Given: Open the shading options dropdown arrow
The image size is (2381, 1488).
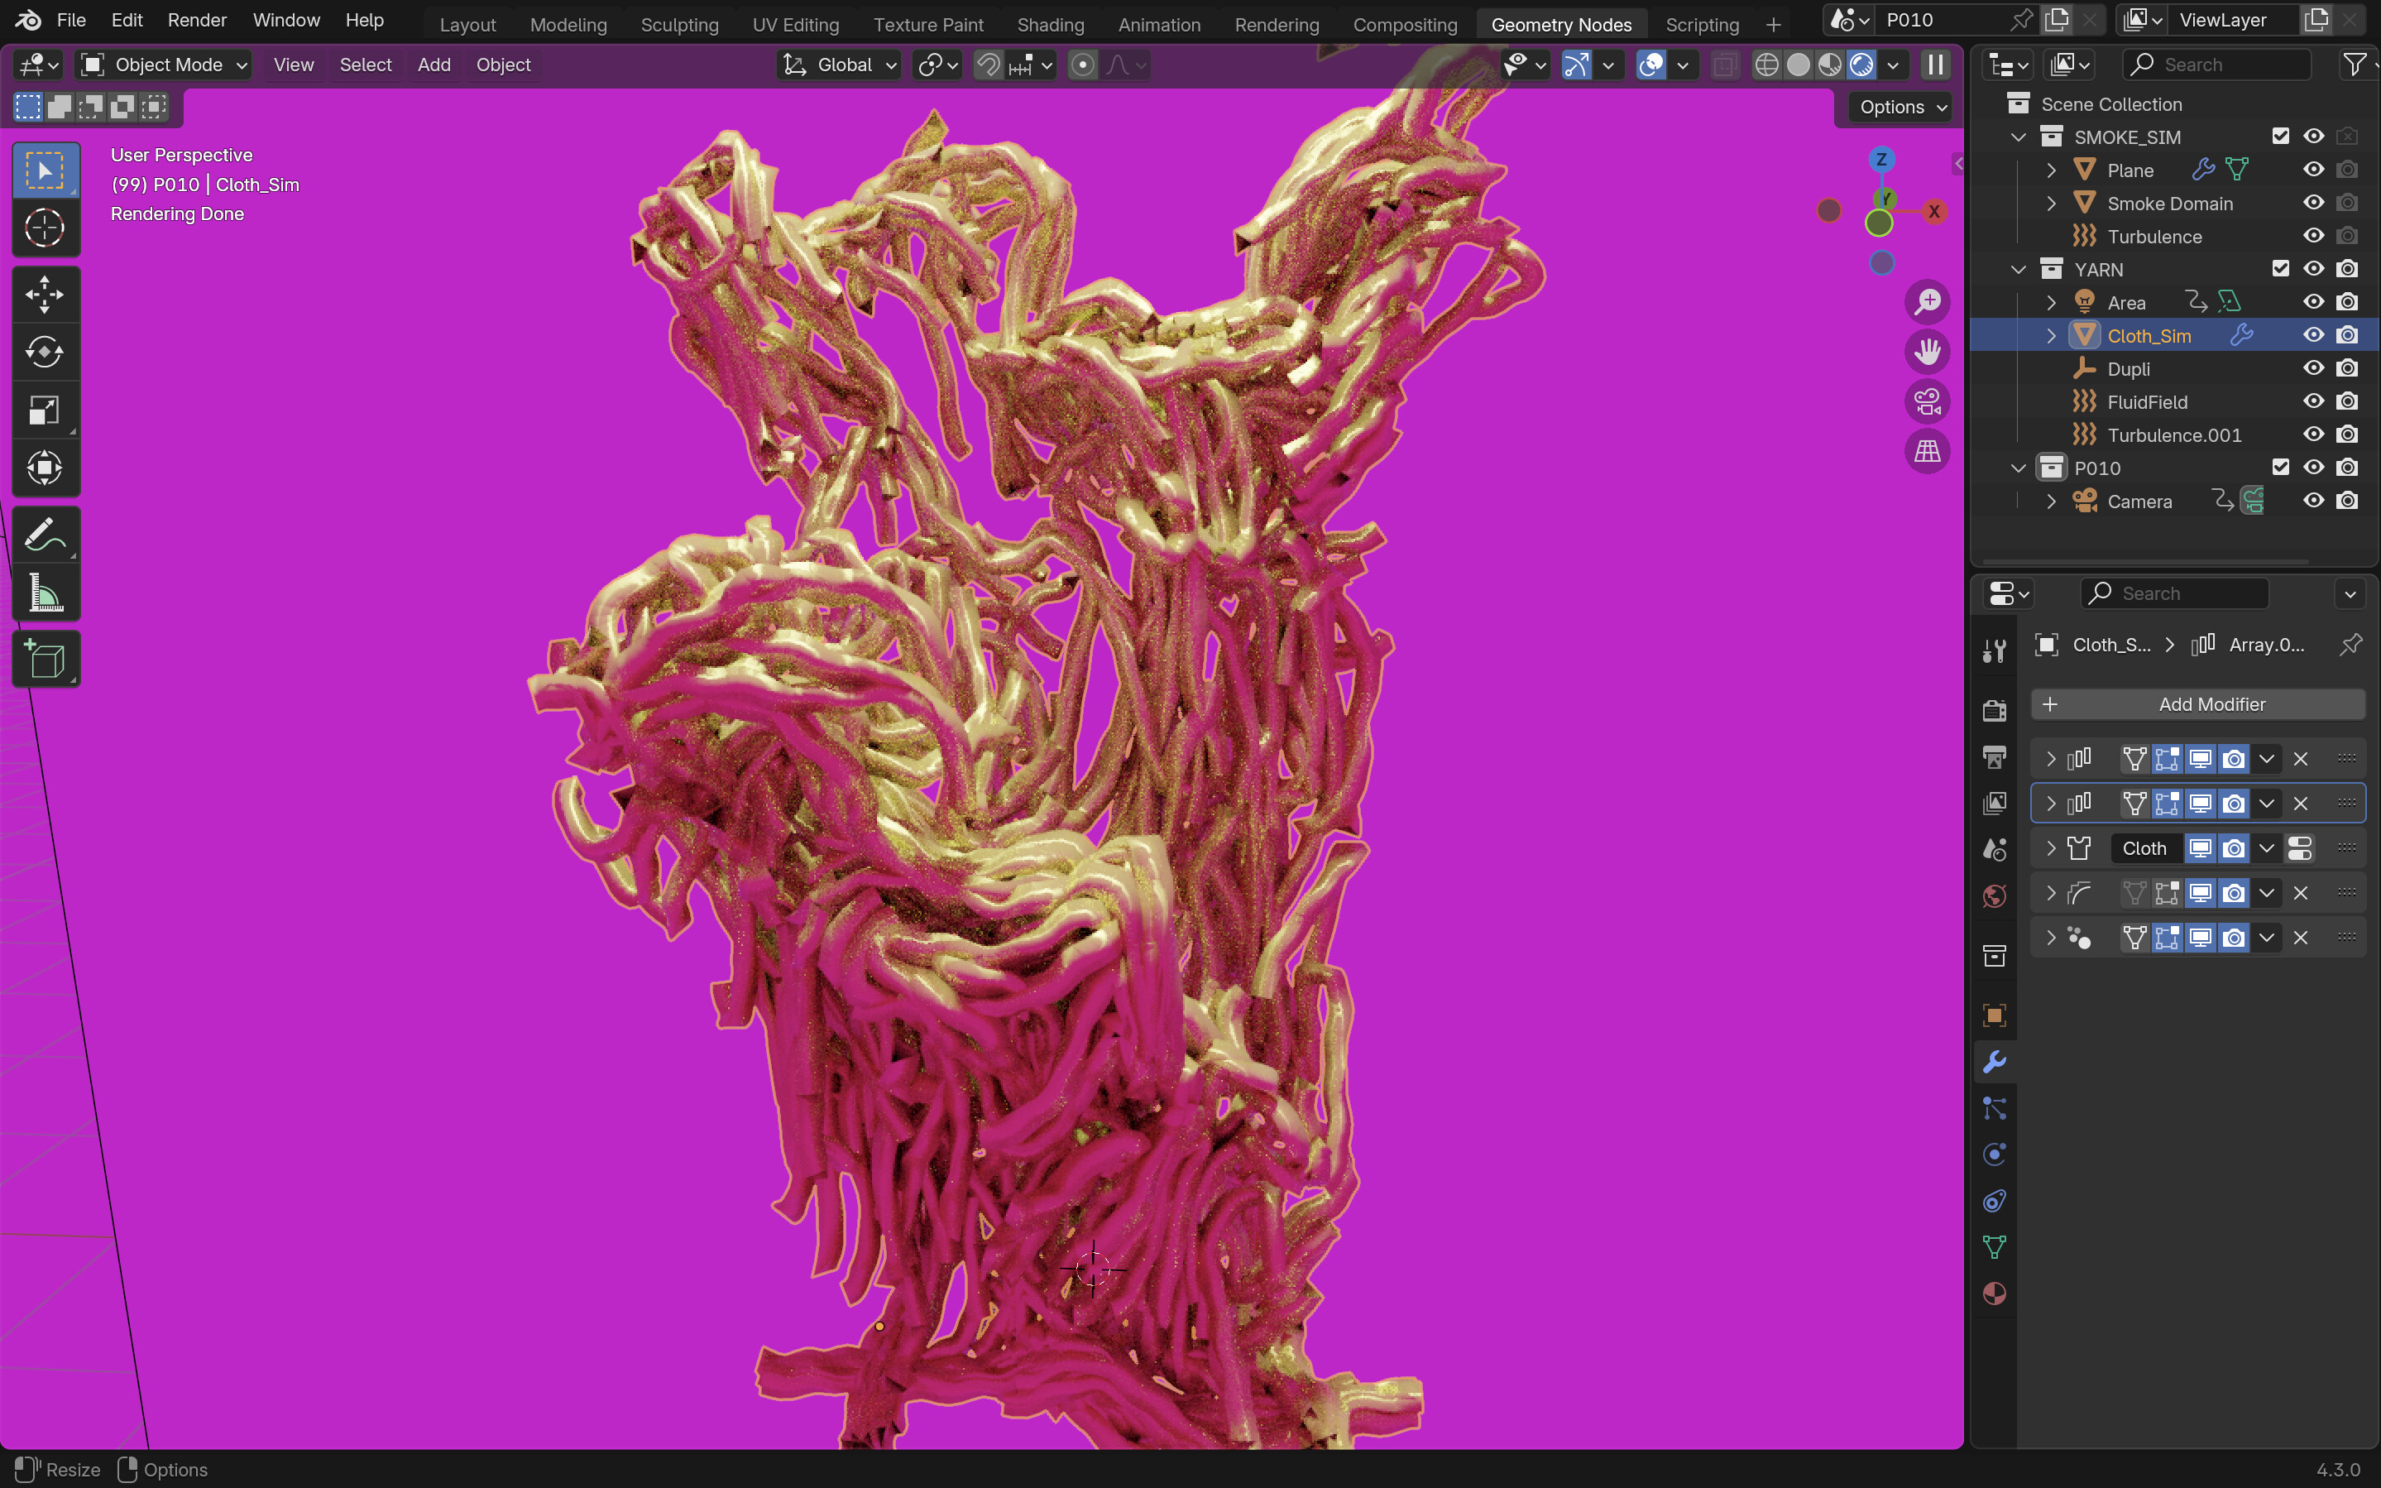Looking at the screenshot, I should click(1892, 65).
